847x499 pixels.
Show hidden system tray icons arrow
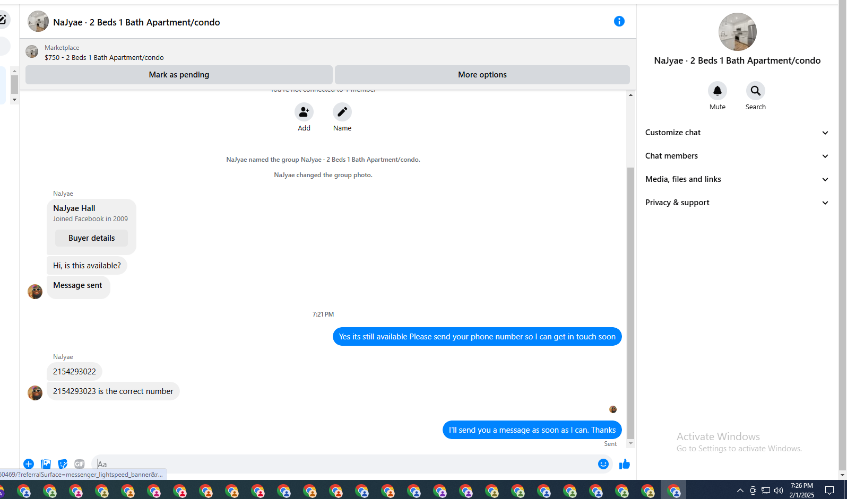click(740, 491)
